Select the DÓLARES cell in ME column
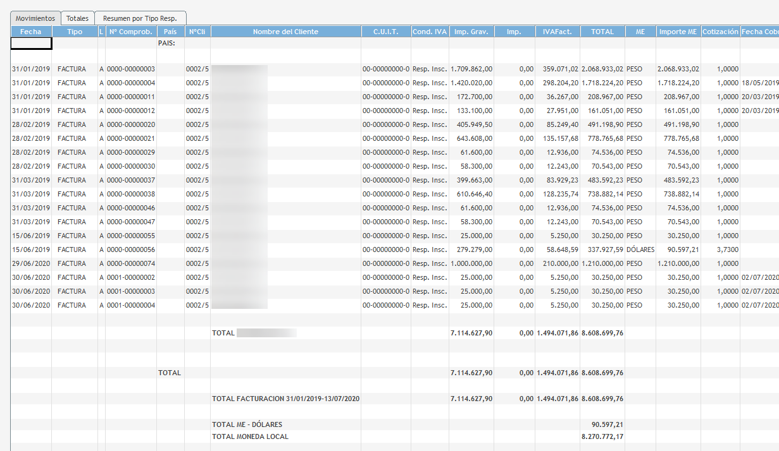779x451 pixels. 640,250
